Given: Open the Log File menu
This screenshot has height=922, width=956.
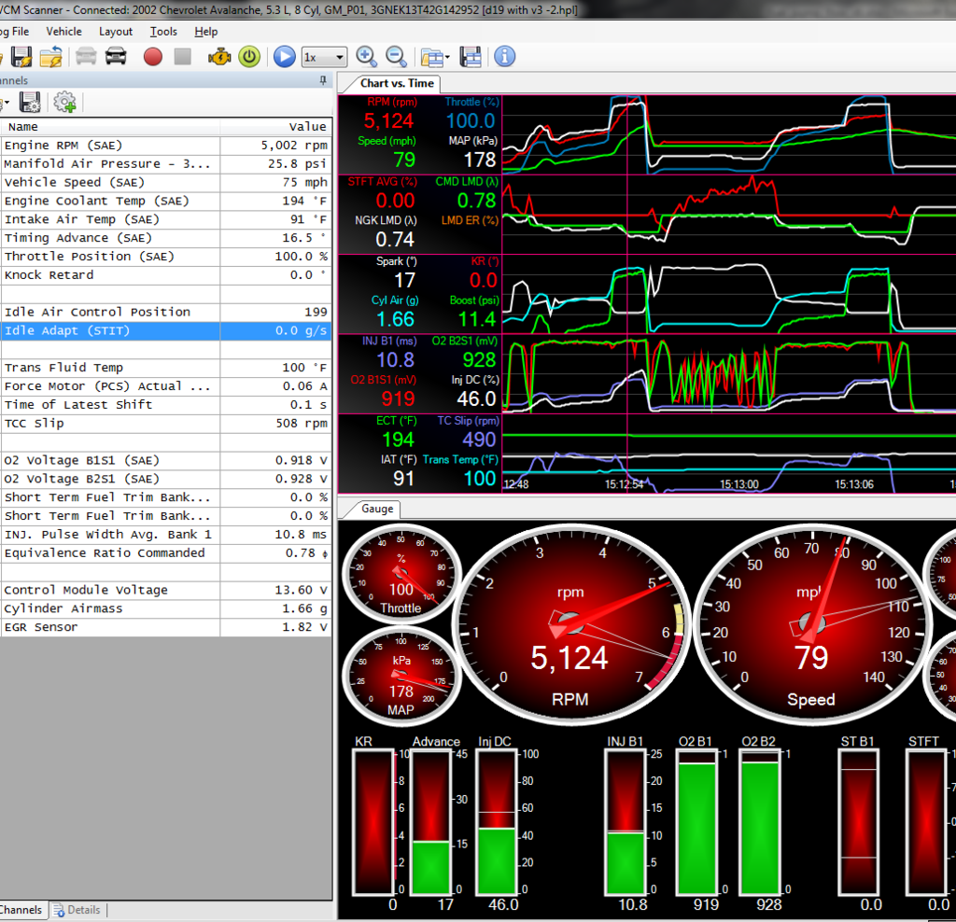Looking at the screenshot, I should pos(15,32).
